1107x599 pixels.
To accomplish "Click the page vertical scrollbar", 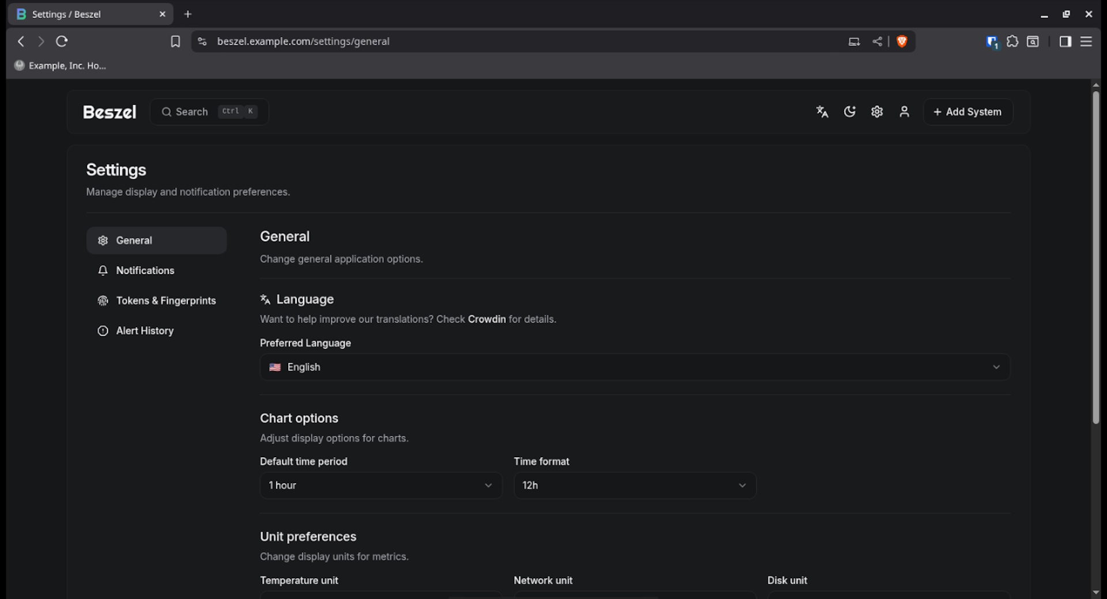I will click(1095, 259).
